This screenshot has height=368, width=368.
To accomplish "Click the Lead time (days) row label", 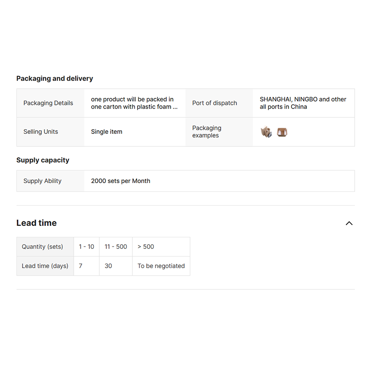I will [45, 266].
